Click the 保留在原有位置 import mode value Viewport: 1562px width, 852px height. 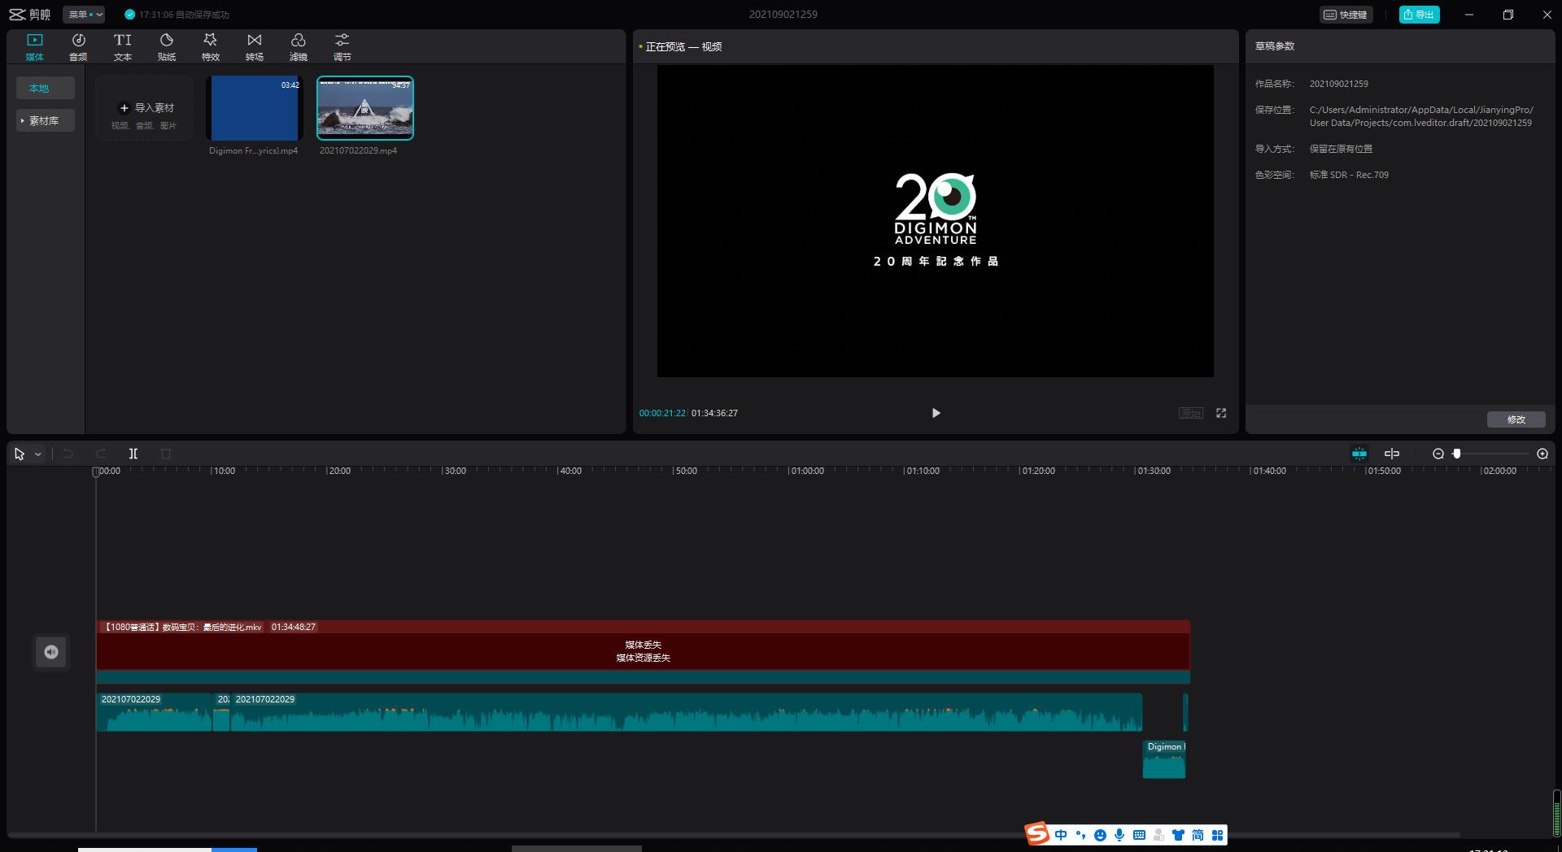tap(1341, 149)
